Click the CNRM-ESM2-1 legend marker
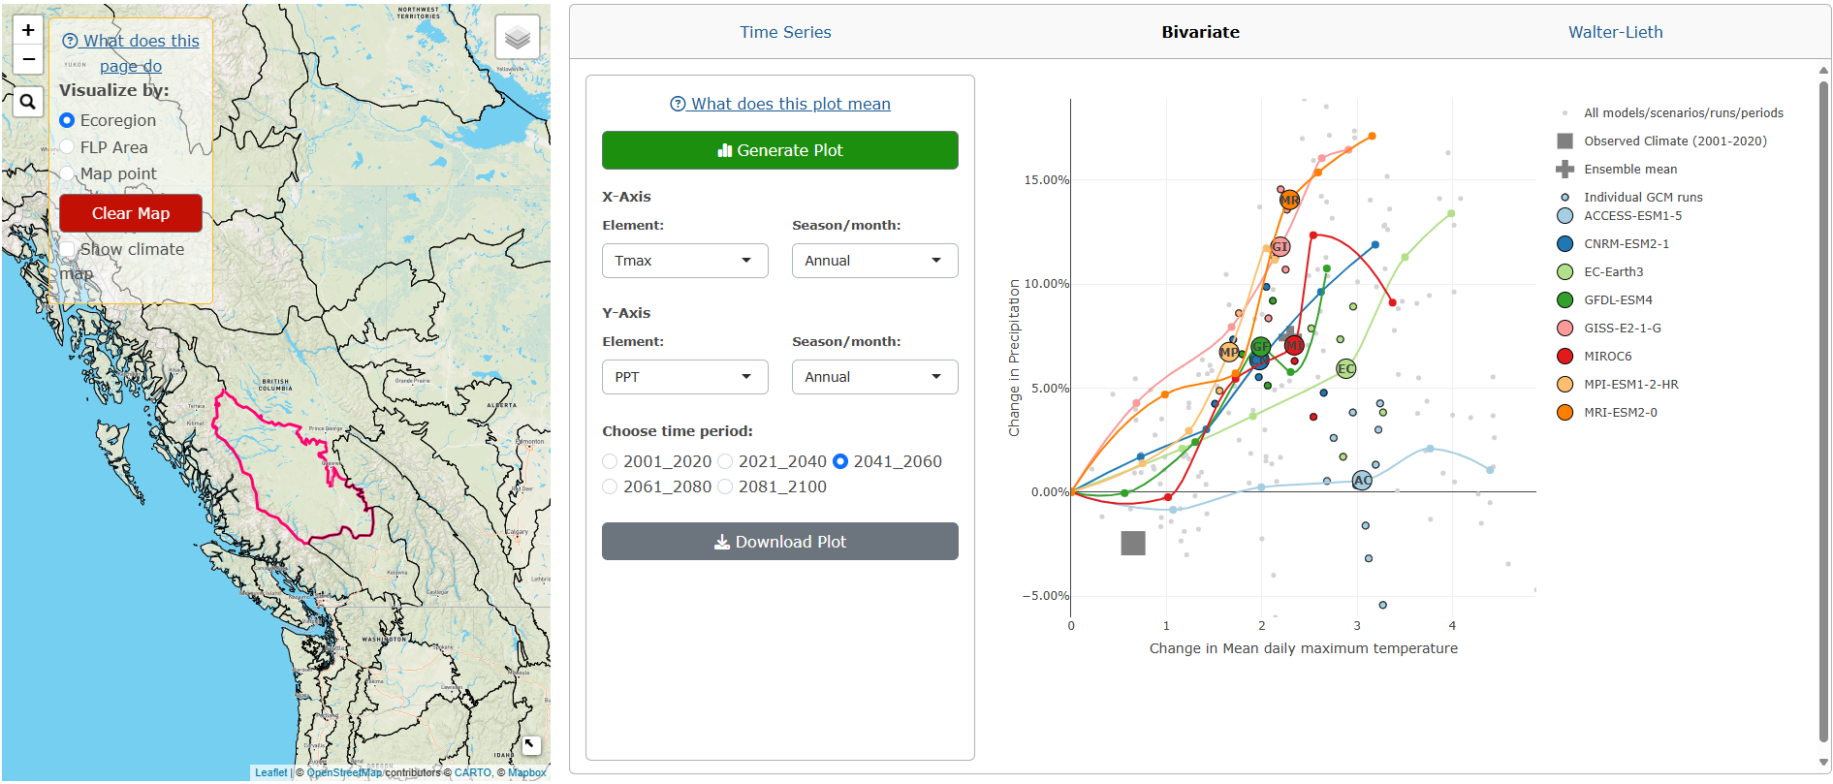Viewport: 1833px width, 784px height. (1564, 244)
